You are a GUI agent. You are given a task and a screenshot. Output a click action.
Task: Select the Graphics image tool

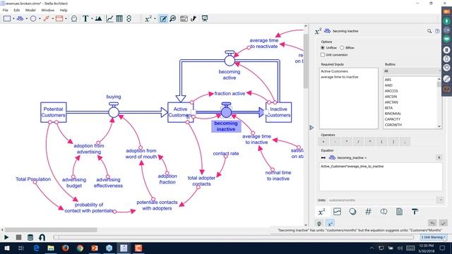pos(98,19)
